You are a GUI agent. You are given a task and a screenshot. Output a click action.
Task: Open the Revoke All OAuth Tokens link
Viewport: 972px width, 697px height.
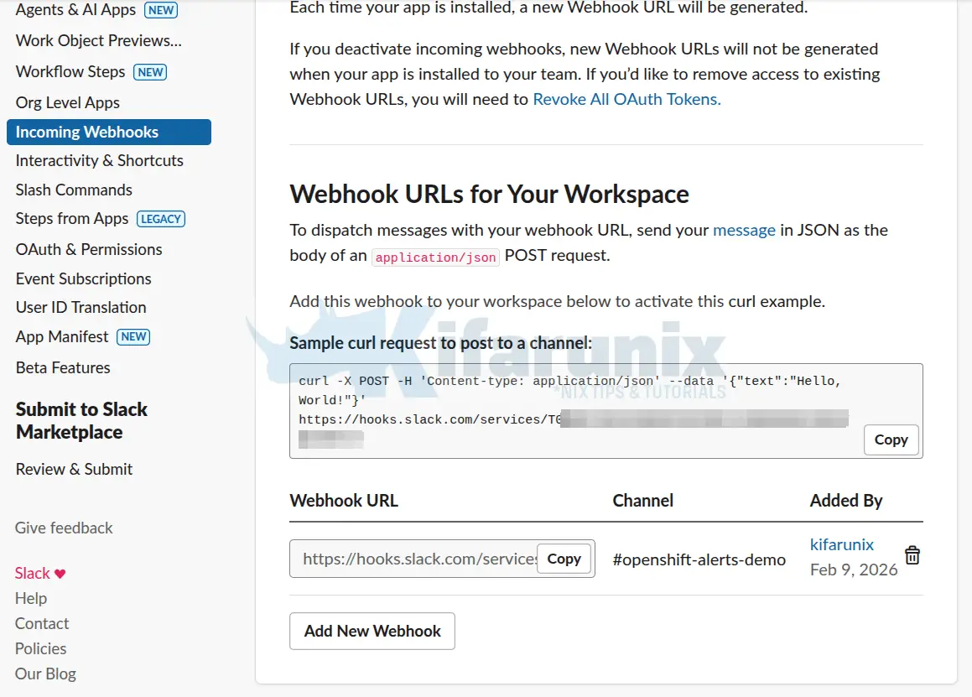[626, 99]
